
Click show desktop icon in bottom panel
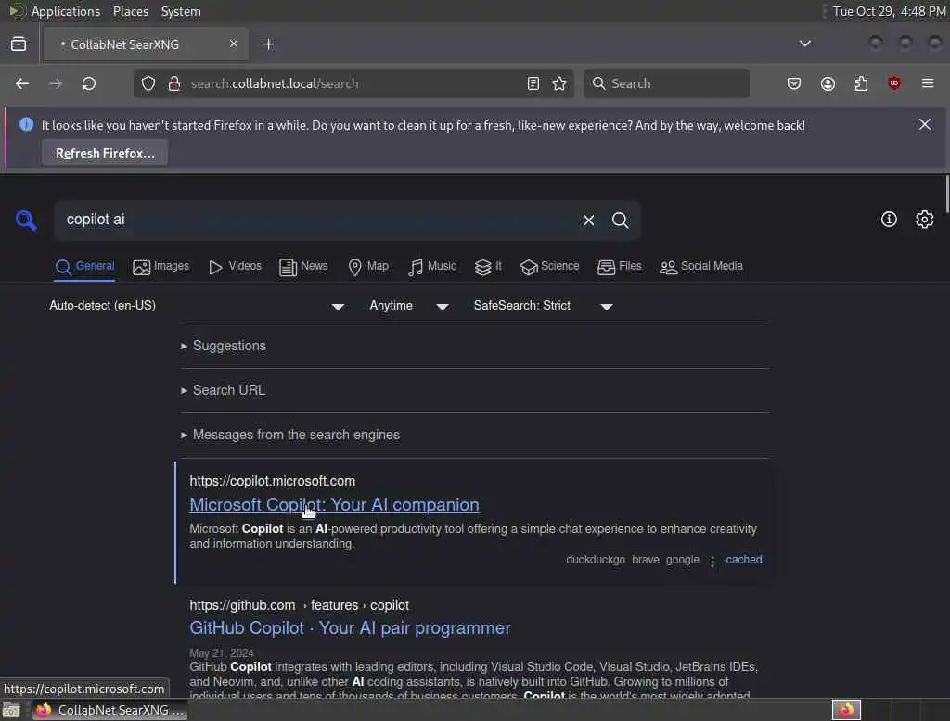point(11,710)
